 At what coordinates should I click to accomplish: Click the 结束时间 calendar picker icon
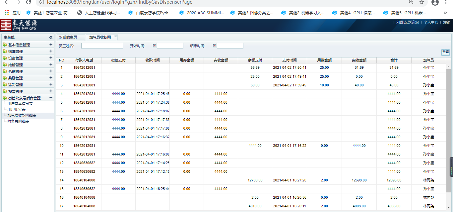[x=215, y=46]
